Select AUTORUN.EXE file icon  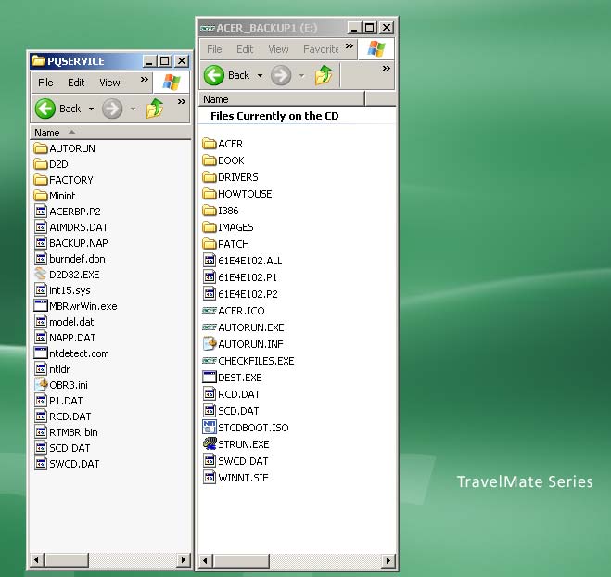point(210,327)
